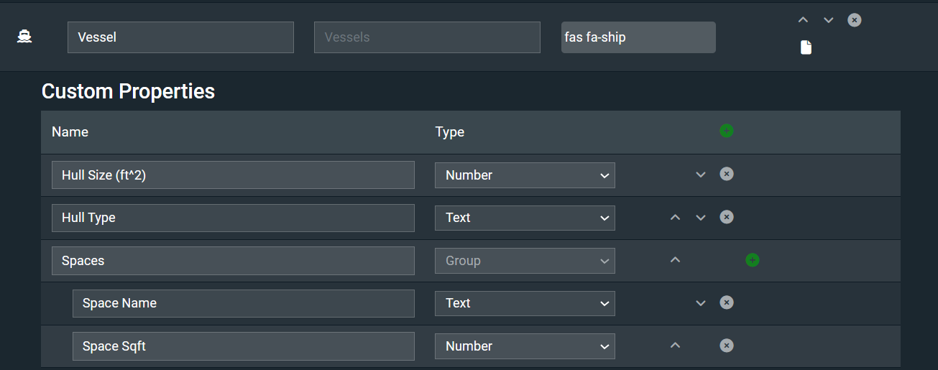Remove the Space Name property
This screenshot has width=938, height=370.
[727, 302]
